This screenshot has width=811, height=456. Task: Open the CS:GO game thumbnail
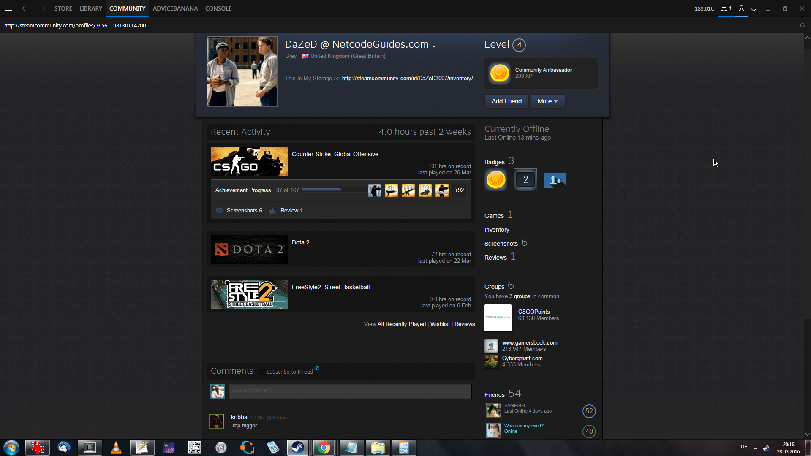point(249,161)
